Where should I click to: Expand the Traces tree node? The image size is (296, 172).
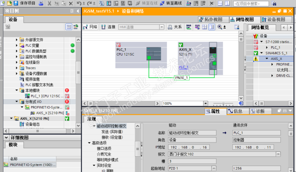[x=17, y=68]
